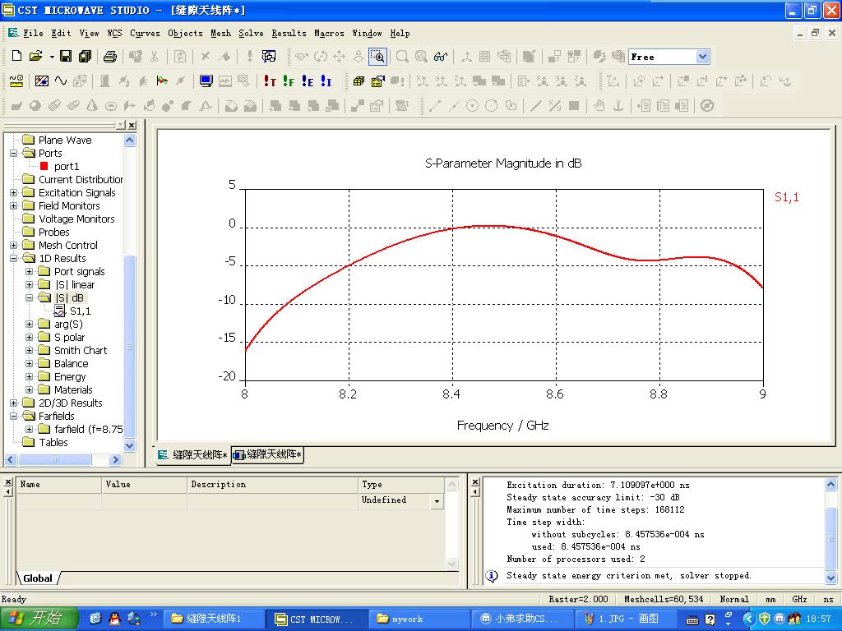
Task: Click the yellow Mesh view icon
Action: (x=359, y=81)
